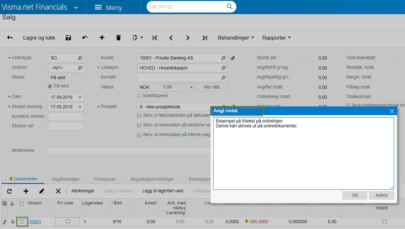
Task: Click the search magnifier in top bar
Action: [x=230, y=7]
